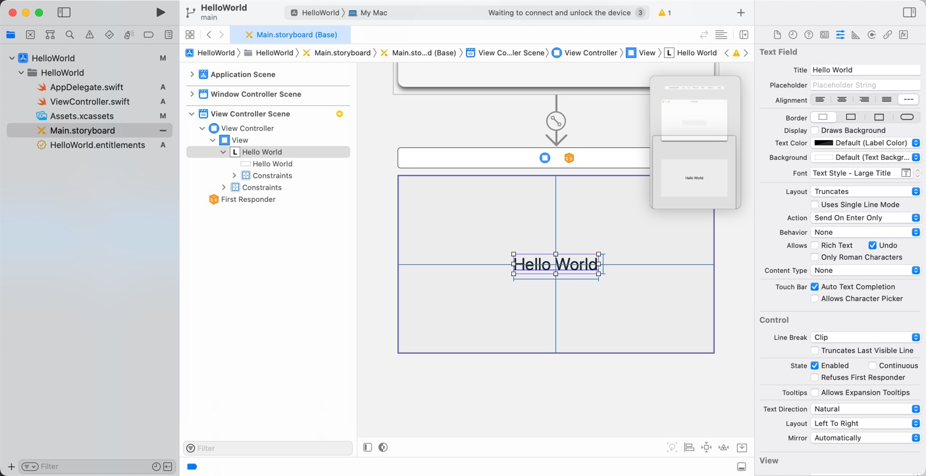Expand the Window Controller Scene
This screenshot has height=476, width=926.
click(x=192, y=94)
